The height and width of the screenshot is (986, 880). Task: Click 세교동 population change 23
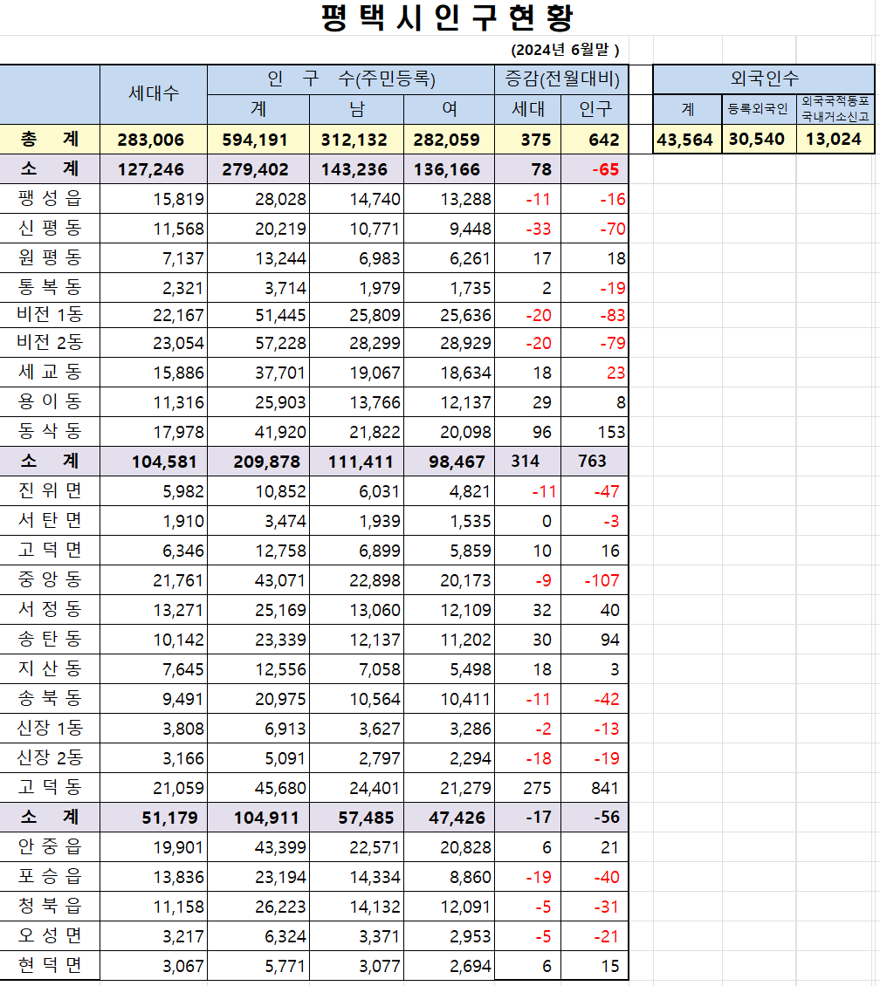(x=615, y=373)
